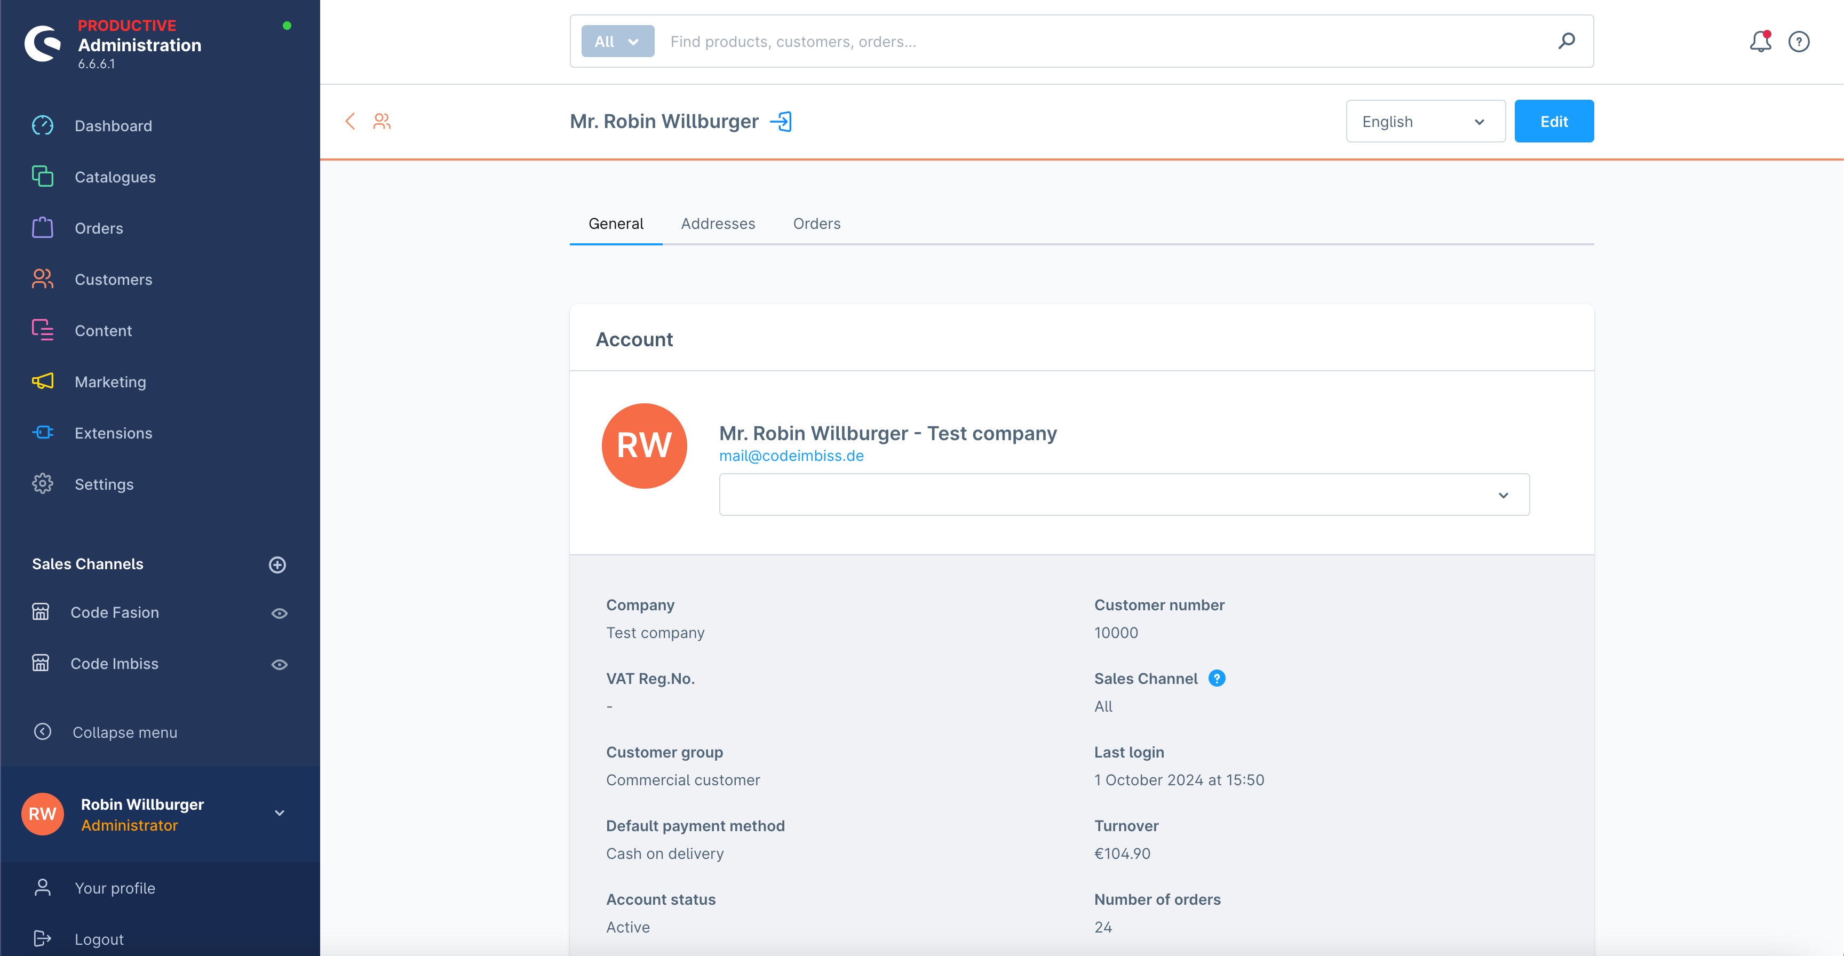Click the Code Fasion storefront icon

pos(41,612)
